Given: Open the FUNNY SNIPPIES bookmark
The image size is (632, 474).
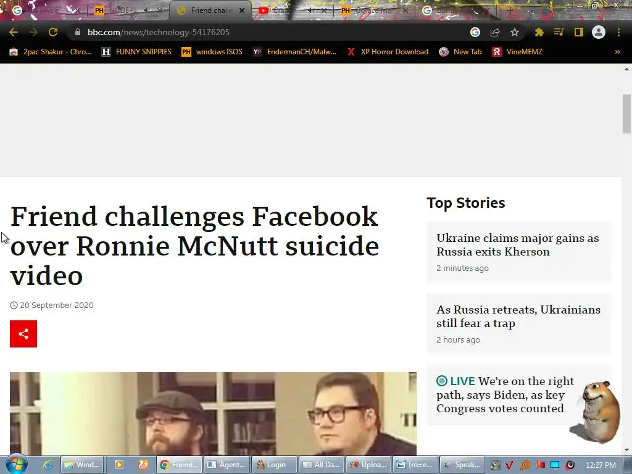Looking at the screenshot, I should pos(136,52).
